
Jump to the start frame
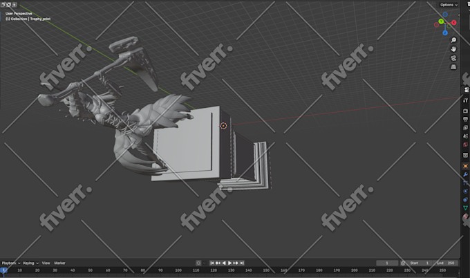(212, 263)
